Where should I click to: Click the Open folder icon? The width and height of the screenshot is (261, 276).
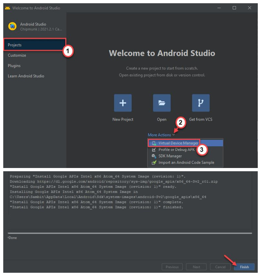pos(162,102)
